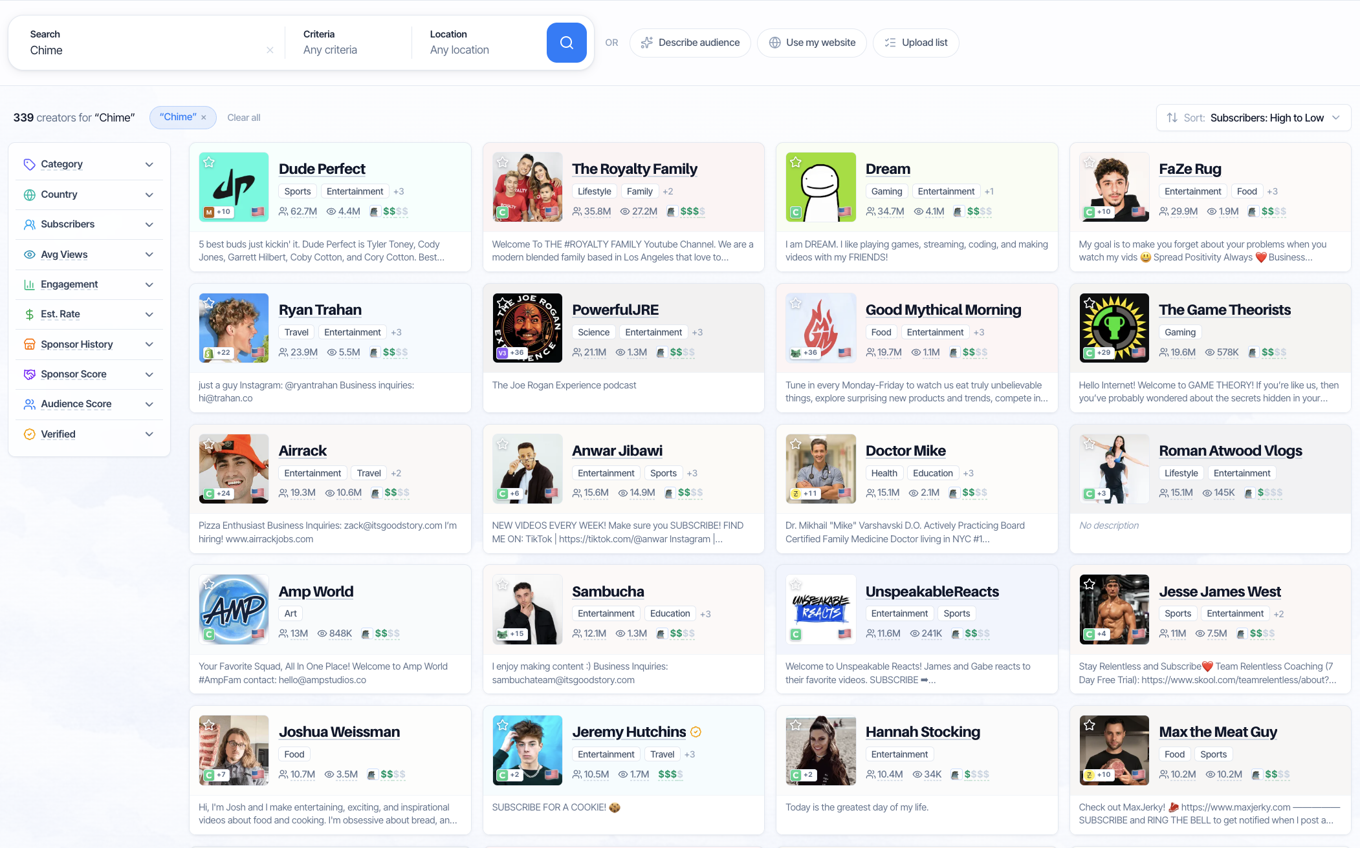1360x848 pixels.
Task: Click the Clear all link
Action: pyautogui.click(x=244, y=118)
